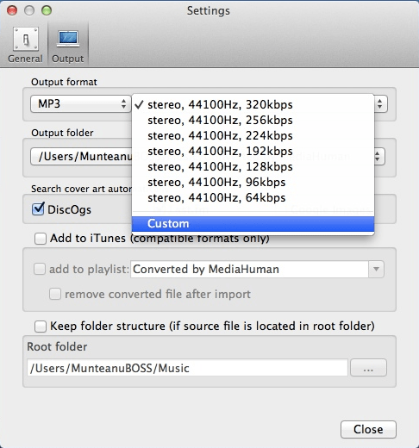Open the MP3 format dropdown
Screen dimensions: 419x448
pyautogui.click(x=80, y=103)
